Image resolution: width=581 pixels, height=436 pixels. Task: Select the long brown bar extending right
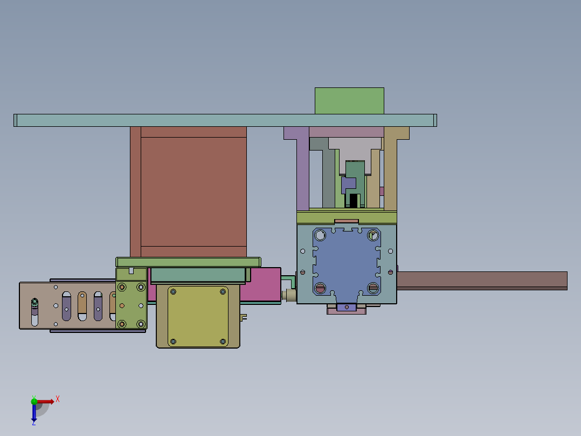coord(482,281)
